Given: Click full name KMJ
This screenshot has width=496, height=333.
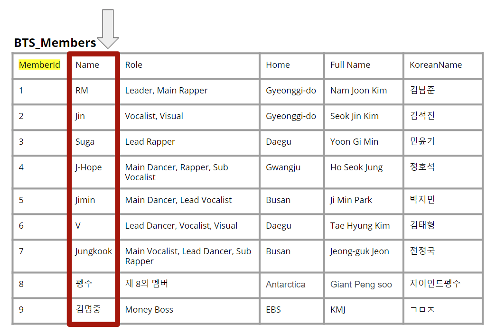Looking at the screenshot, I should pyautogui.click(x=337, y=310).
